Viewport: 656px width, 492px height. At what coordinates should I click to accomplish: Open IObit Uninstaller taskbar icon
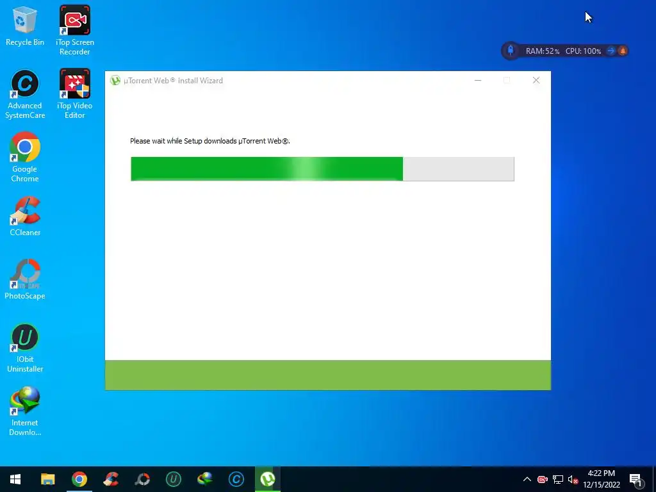(x=173, y=479)
